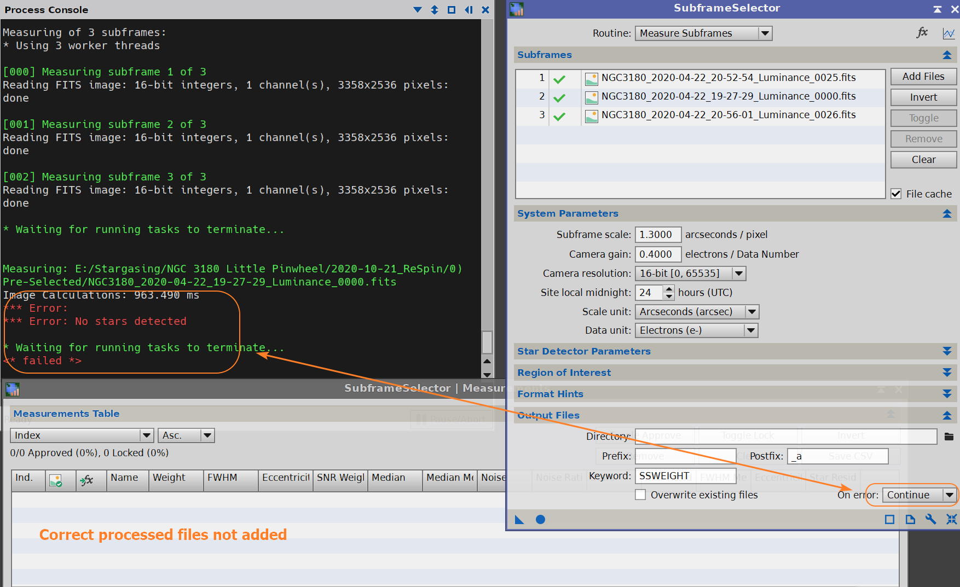Click the Process Console scroll up arrow
Screen dimensions: 960x587
click(487, 362)
